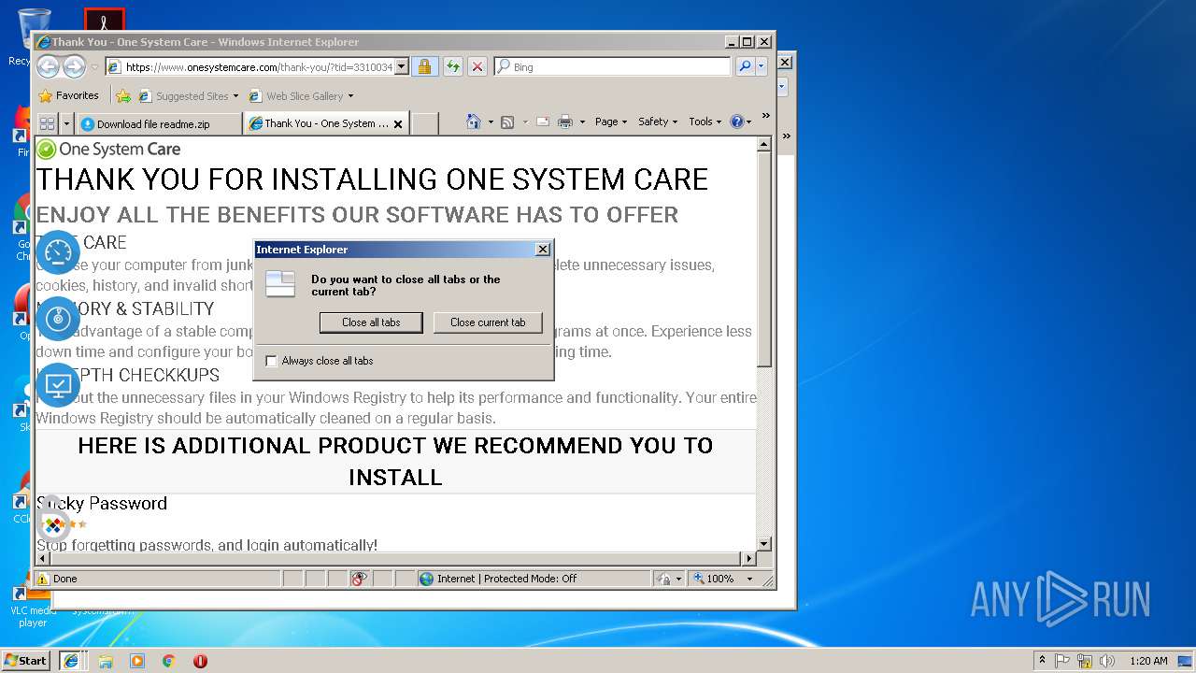This screenshot has height=673, width=1196.
Task: Click horizontal scrollbar right arrow
Action: point(748,559)
